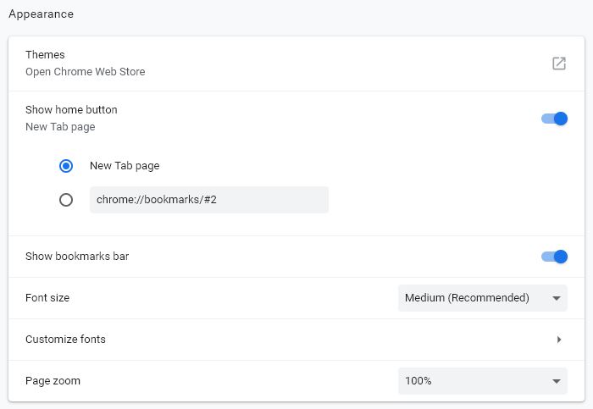Click the Page zoom dropdown arrow
593x409 pixels.
(x=557, y=381)
